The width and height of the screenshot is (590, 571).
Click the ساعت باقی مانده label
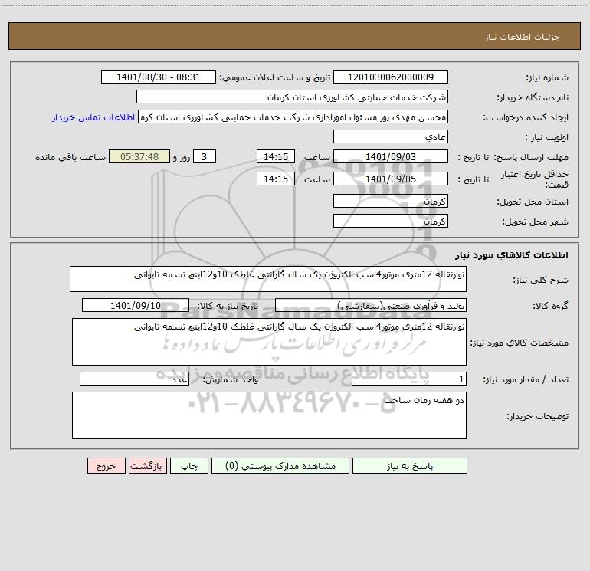[x=70, y=157]
